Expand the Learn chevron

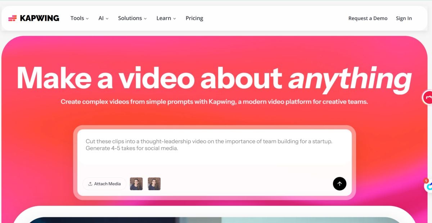coord(175,18)
